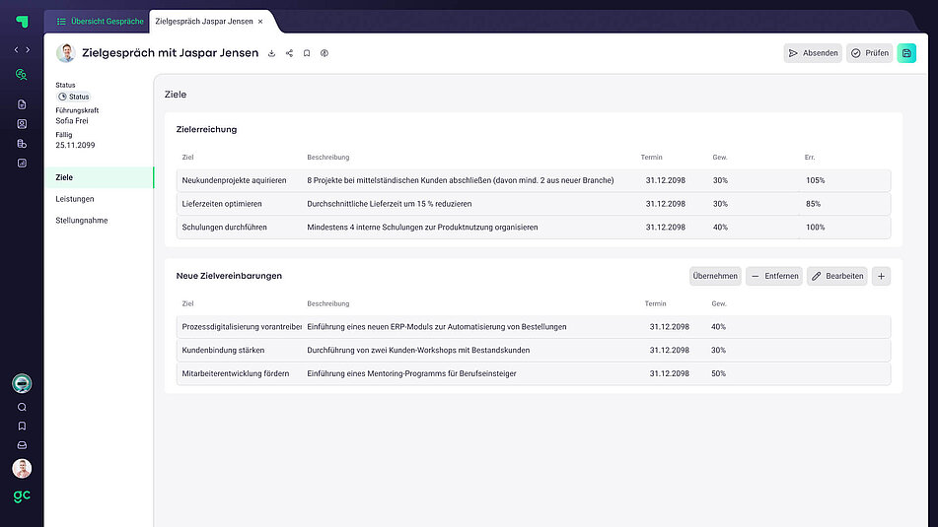
Task: Close the Zielgespräch Jaspar Jensen tab
Action: coord(260,21)
